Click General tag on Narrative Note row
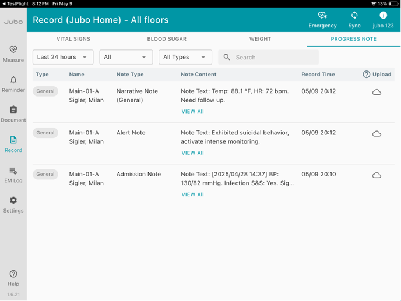Screen dimensions: 401x301 pos(45,91)
